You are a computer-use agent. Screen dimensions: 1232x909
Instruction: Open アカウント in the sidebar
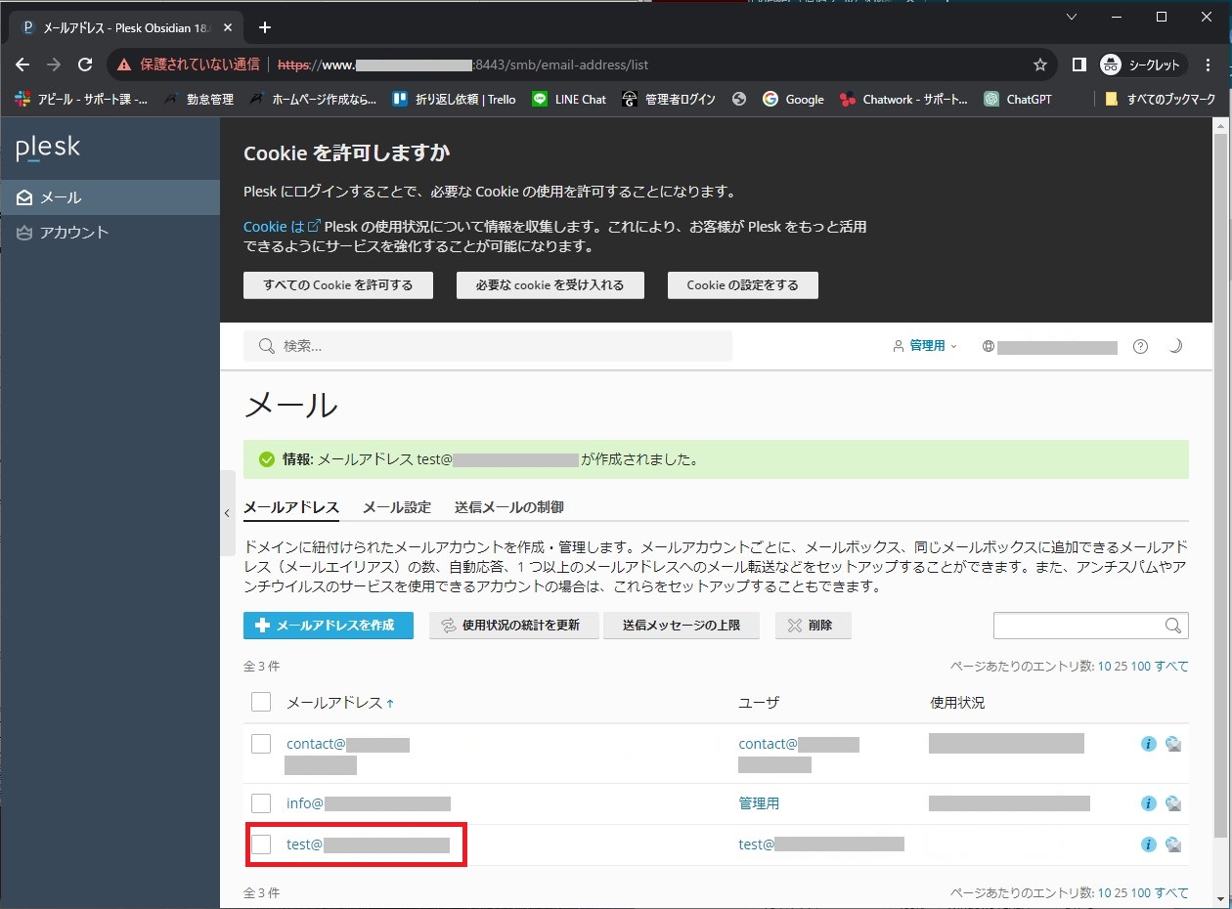(73, 233)
